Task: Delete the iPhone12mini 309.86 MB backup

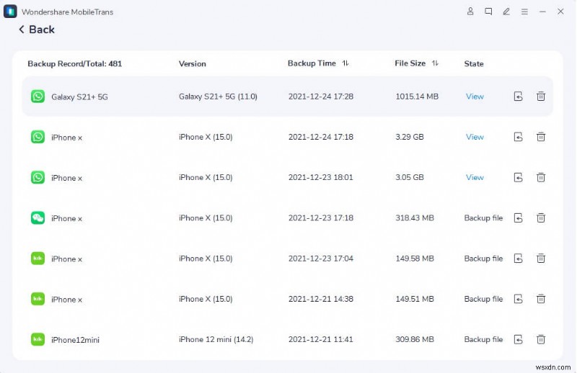Action: coord(540,339)
